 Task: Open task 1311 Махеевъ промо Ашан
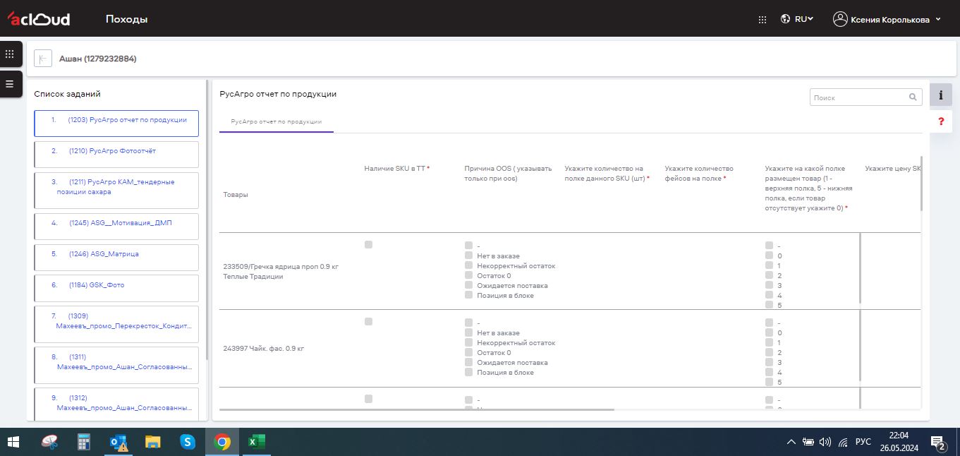pyautogui.click(x=116, y=365)
